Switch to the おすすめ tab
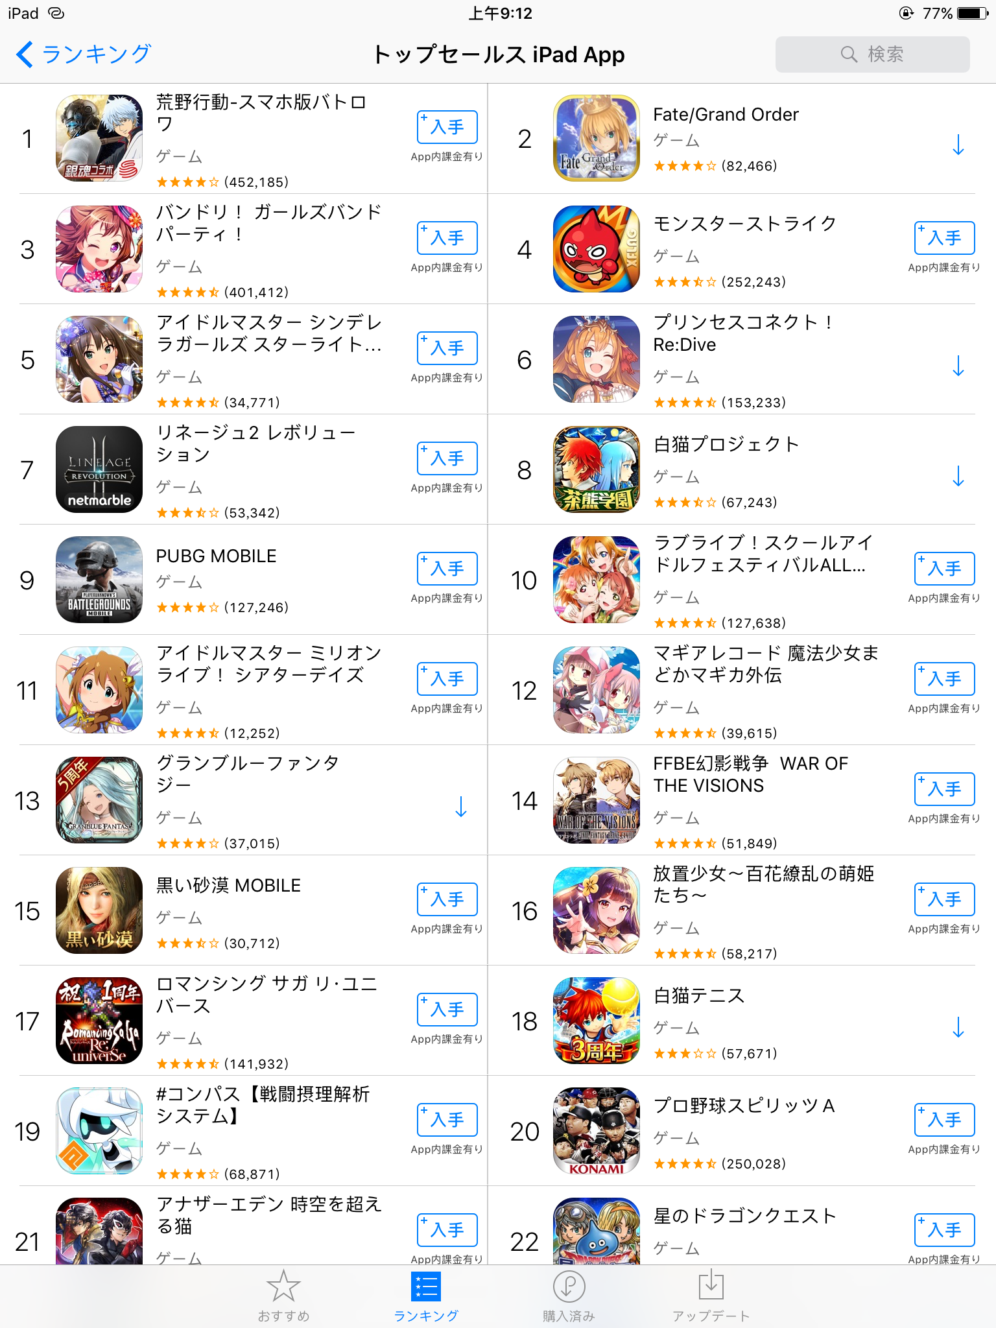996x1328 pixels. (x=283, y=1296)
